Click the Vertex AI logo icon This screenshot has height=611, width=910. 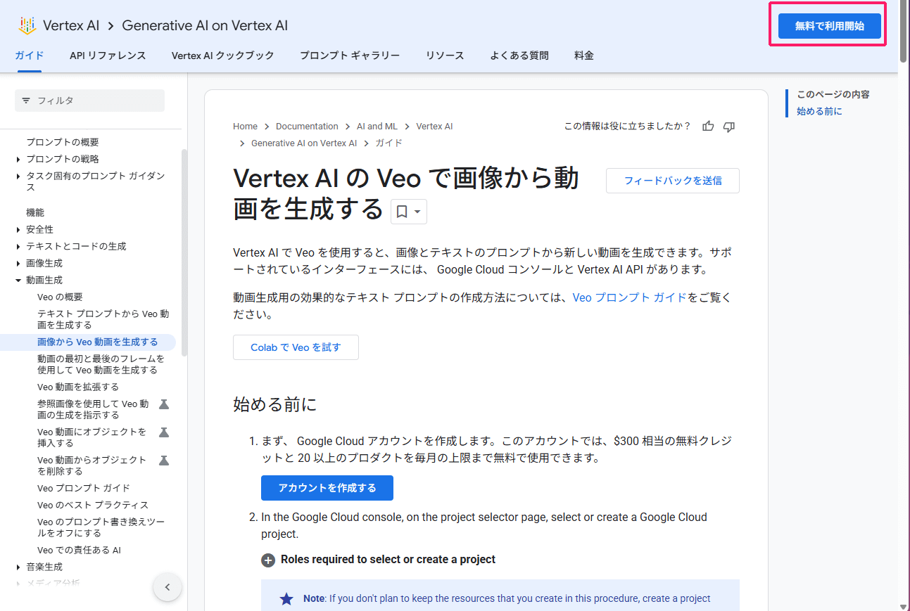click(27, 26)
